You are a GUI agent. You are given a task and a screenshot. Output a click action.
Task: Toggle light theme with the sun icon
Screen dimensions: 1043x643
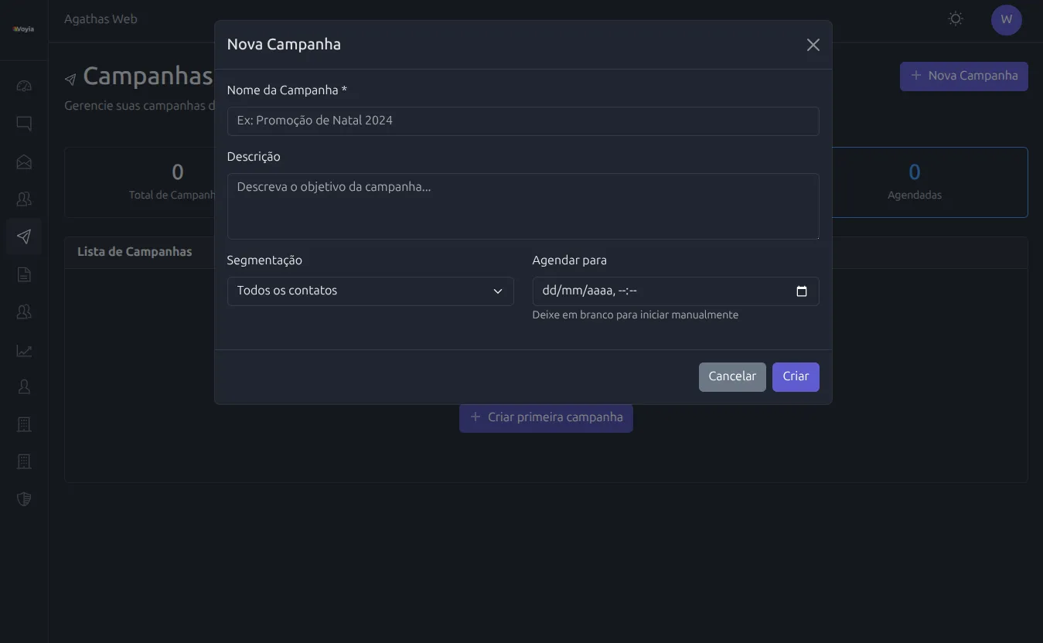point(956,19)
